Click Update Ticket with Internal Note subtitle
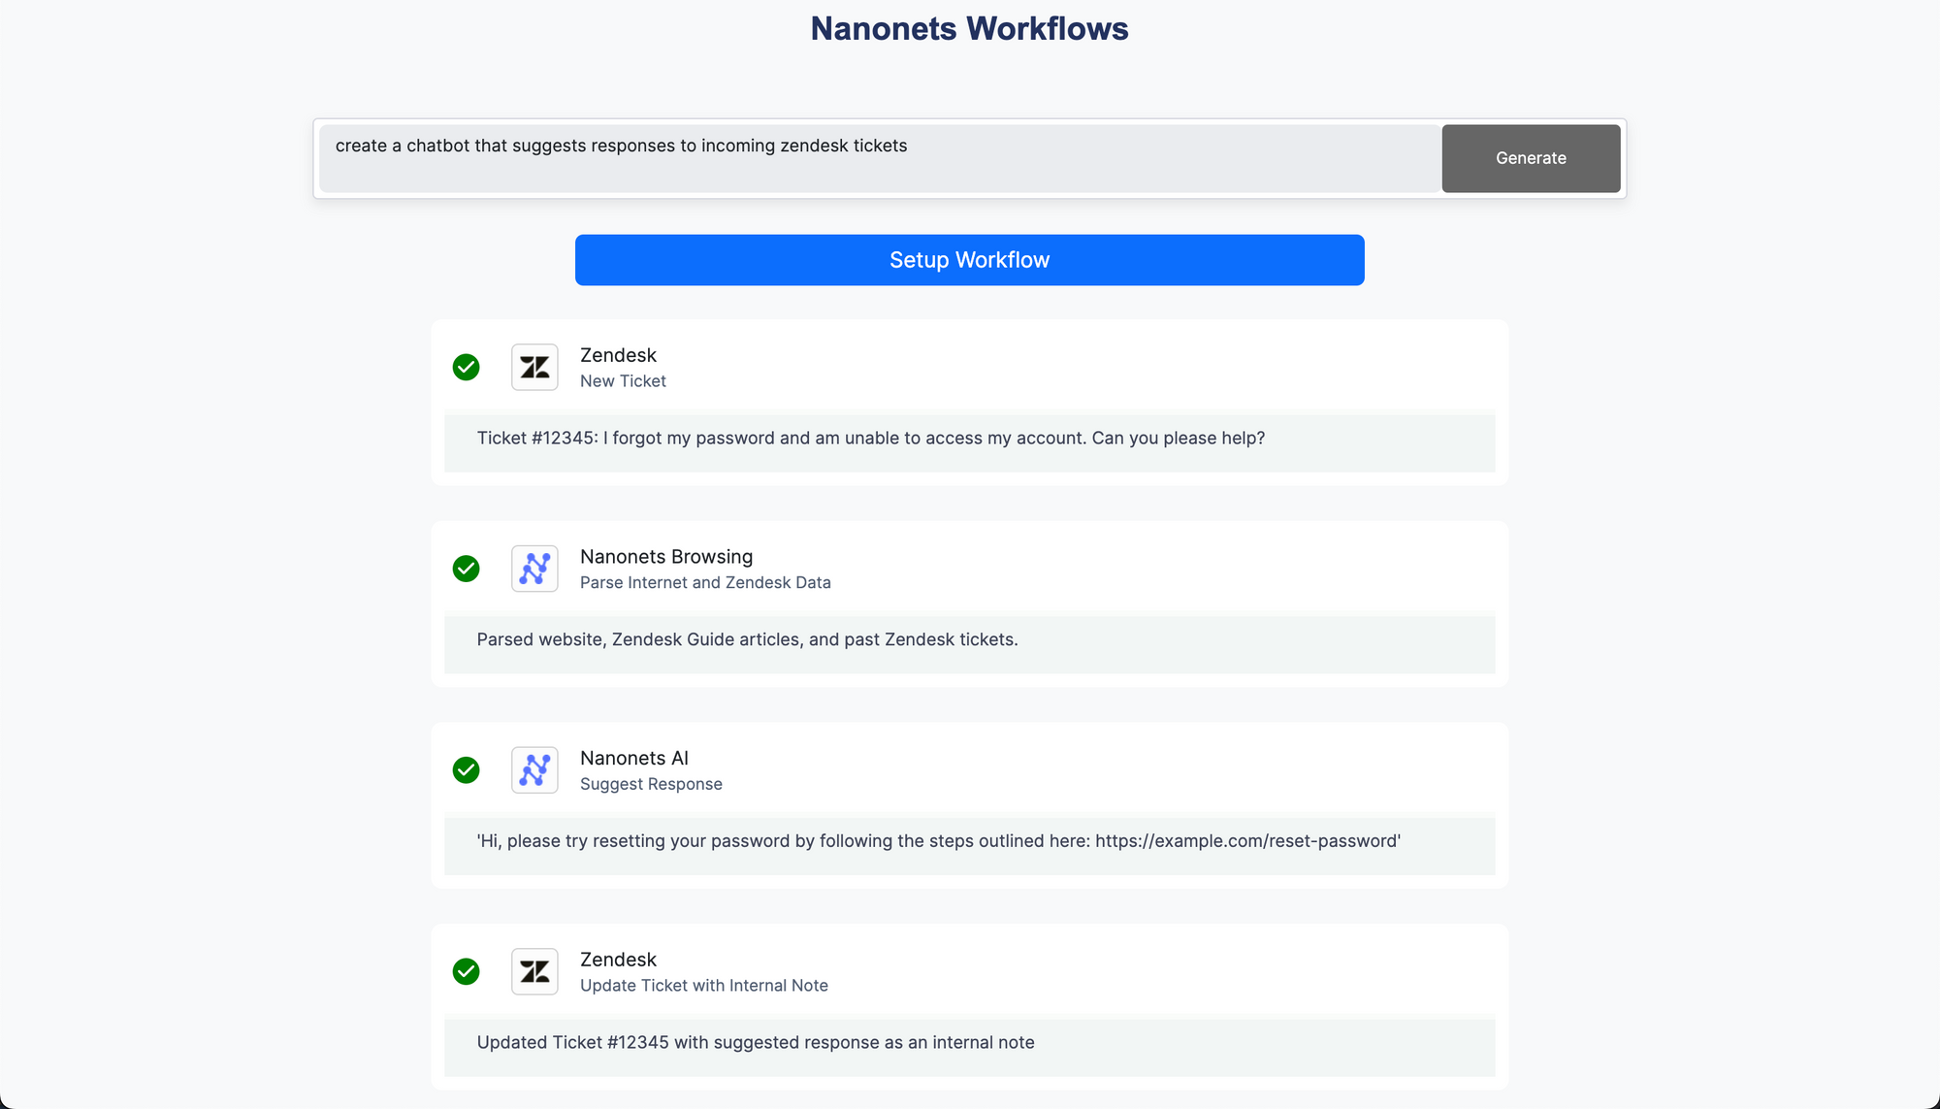This screenshot has height=1109, width=1940. (703, 986)
